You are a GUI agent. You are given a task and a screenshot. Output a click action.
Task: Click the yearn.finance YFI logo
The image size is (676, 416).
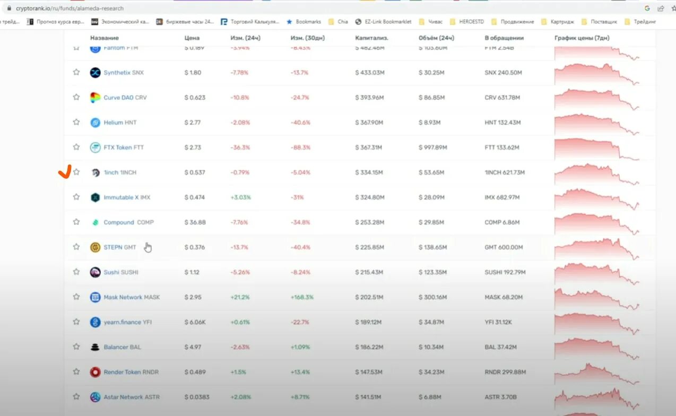95,322
